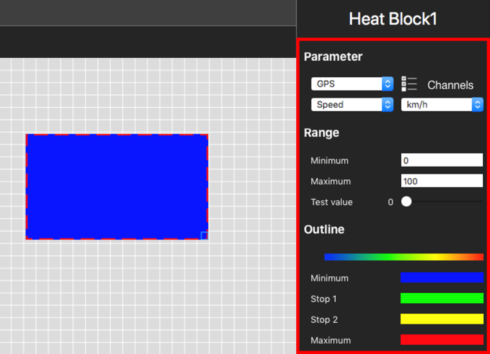The height and width of the screenshot is (354, 490).
Task: Click the Parameter section heading
Action: click(333, 56)
